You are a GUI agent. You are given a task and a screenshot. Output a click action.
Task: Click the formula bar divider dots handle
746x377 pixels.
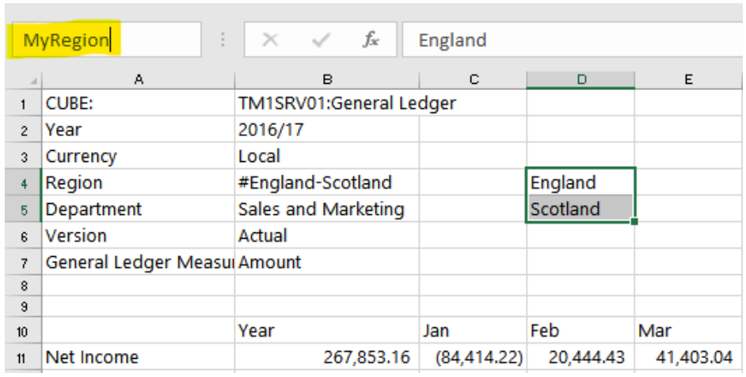[x=223, y=40]
